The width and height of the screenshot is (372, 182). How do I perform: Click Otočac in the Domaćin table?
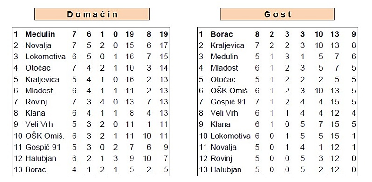pos(38,68)
